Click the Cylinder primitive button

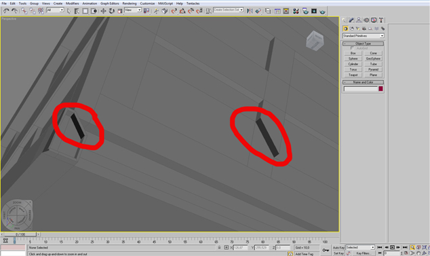pyautogui.click(x=353, y=64)
